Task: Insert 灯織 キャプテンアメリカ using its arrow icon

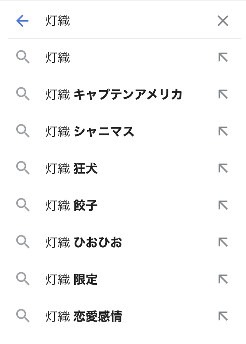Action: (x=223, y=94)
